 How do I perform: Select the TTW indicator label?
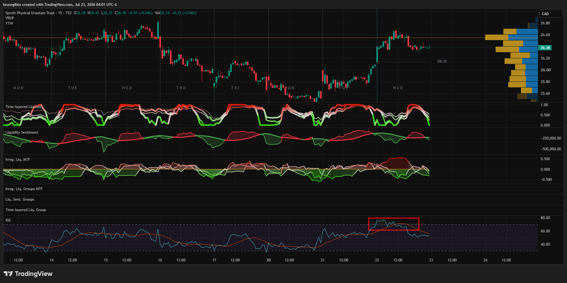[9, 23]
